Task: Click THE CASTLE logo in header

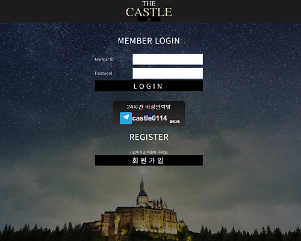Action: [x=149, y=11]
